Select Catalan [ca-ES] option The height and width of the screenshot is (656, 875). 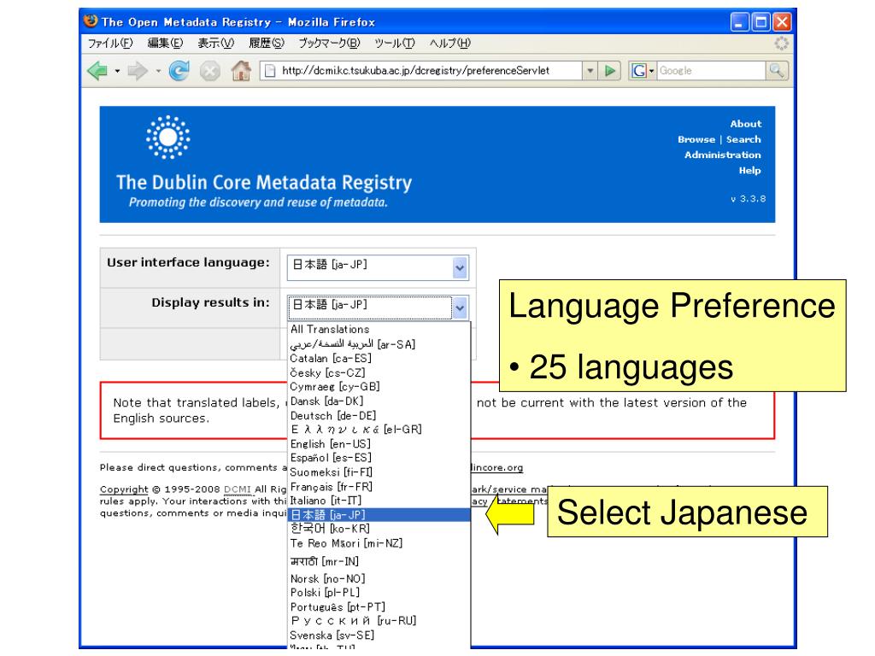coord(379,358)
